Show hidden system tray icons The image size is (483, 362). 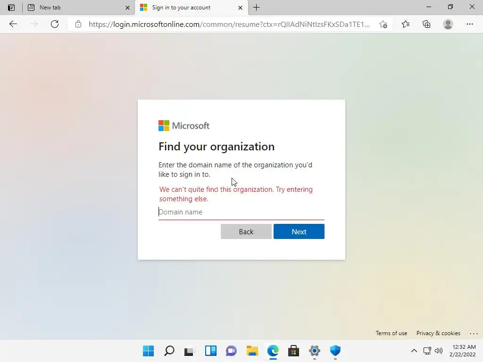pos(414,351)
